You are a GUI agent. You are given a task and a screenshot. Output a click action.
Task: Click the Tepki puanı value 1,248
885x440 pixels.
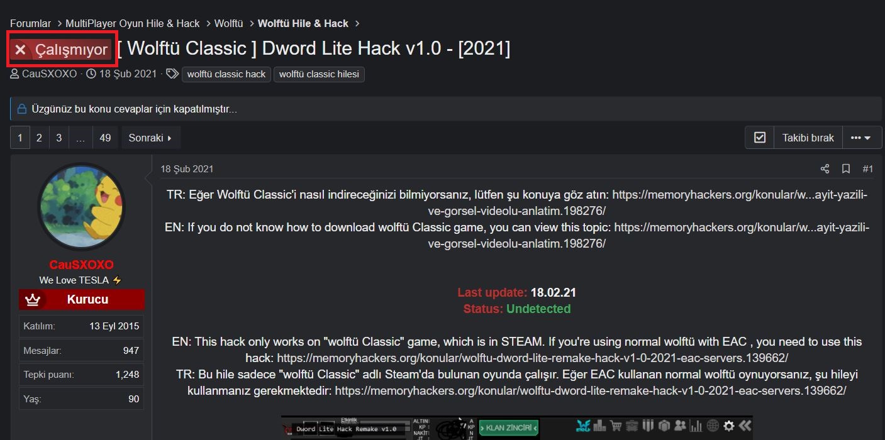point(127,374)
